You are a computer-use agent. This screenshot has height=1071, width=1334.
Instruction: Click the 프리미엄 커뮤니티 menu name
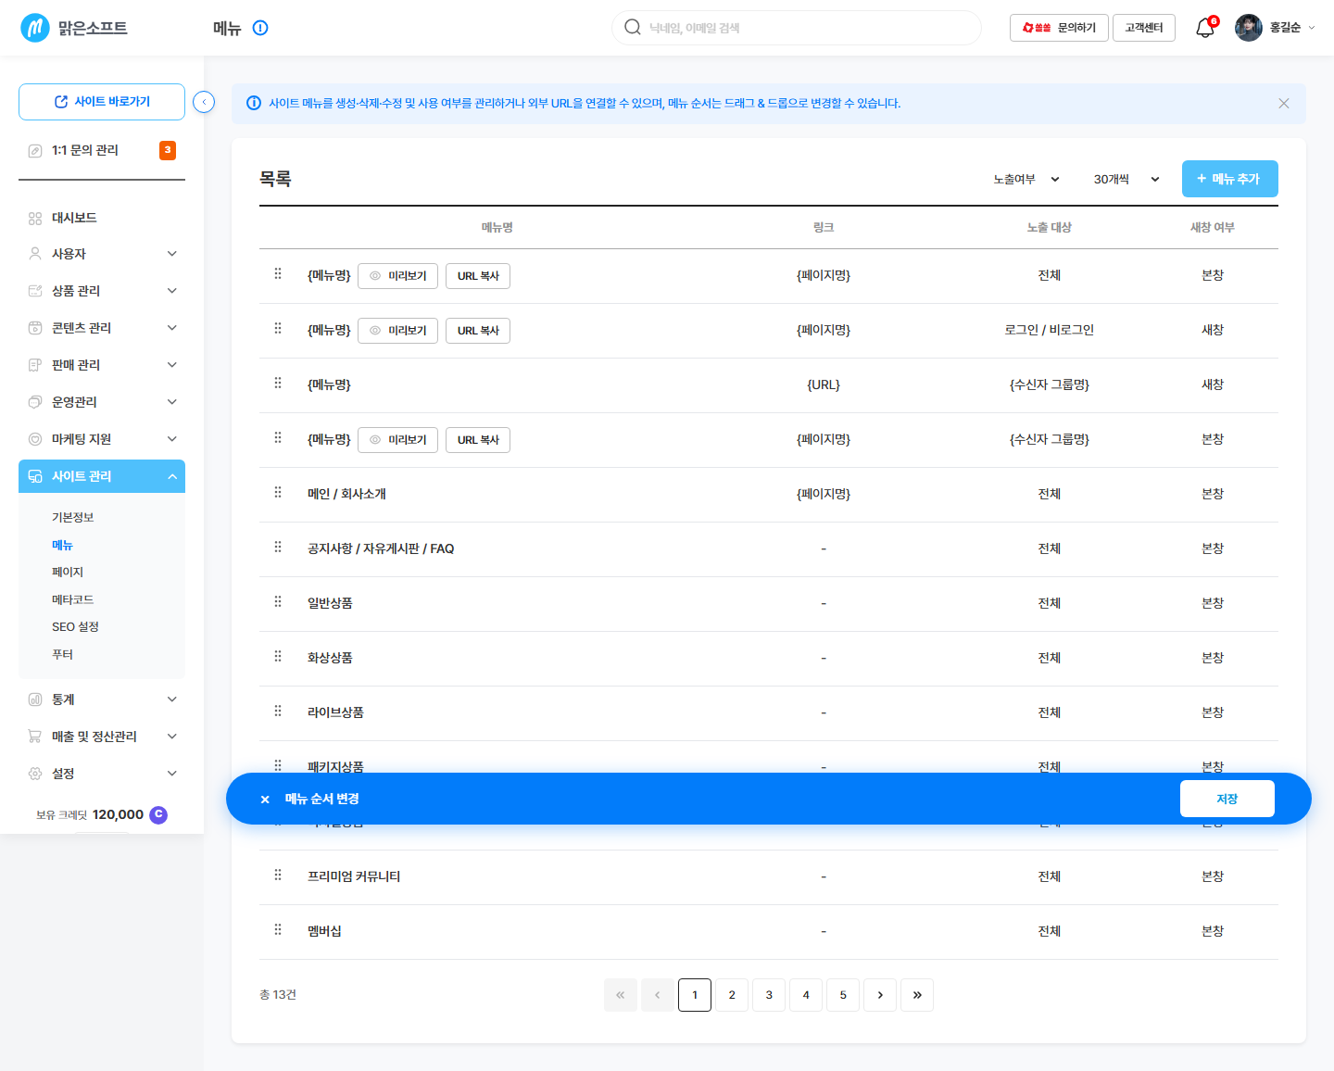coord(354,876)
